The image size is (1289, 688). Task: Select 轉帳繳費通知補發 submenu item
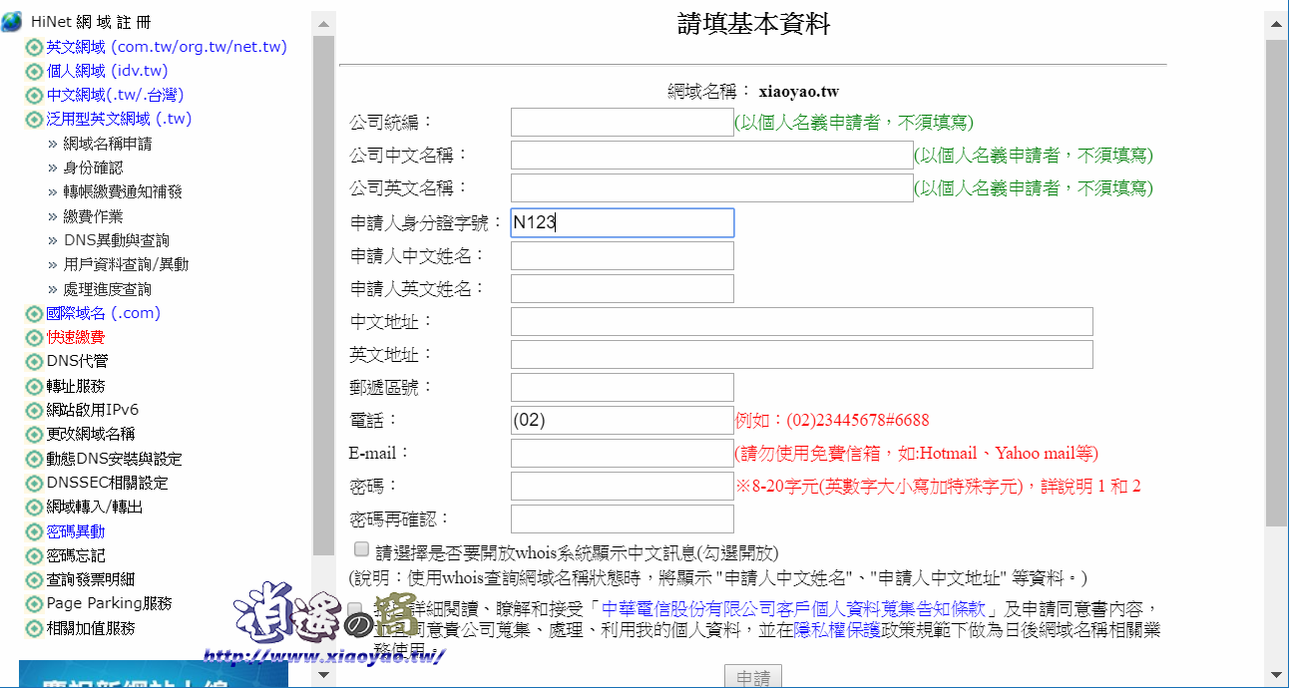123,191
